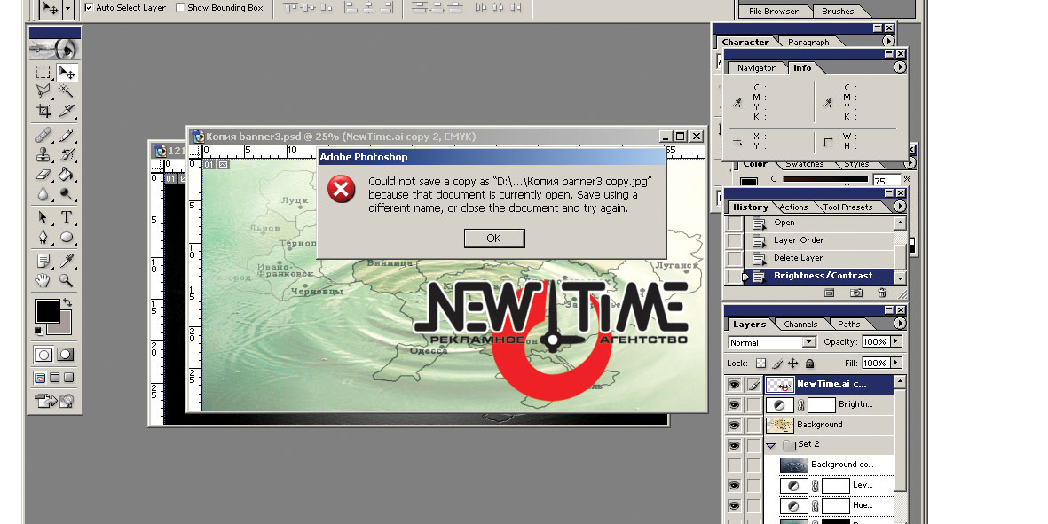Hide the Set 2 layer group
This screenshot has height=524, width=1048.
[734, 444]
